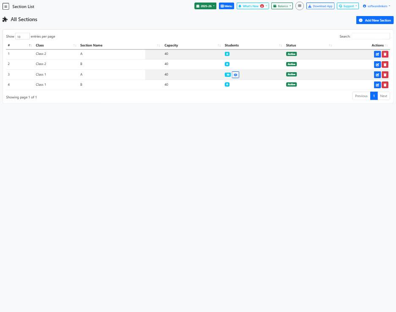Screen dimensions: 396x312
Task: Edit the Class 2 section A row
Action: [377, 54]
